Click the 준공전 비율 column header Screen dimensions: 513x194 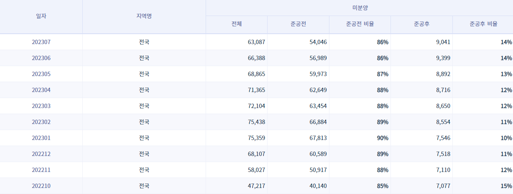pos(360,24)
